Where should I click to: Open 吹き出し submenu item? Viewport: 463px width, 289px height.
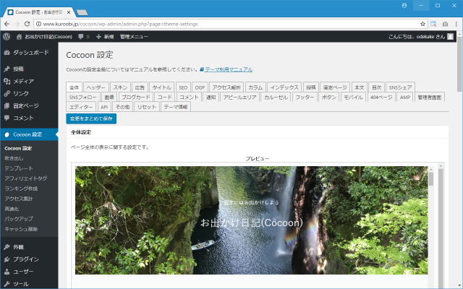tap(14, 158)
